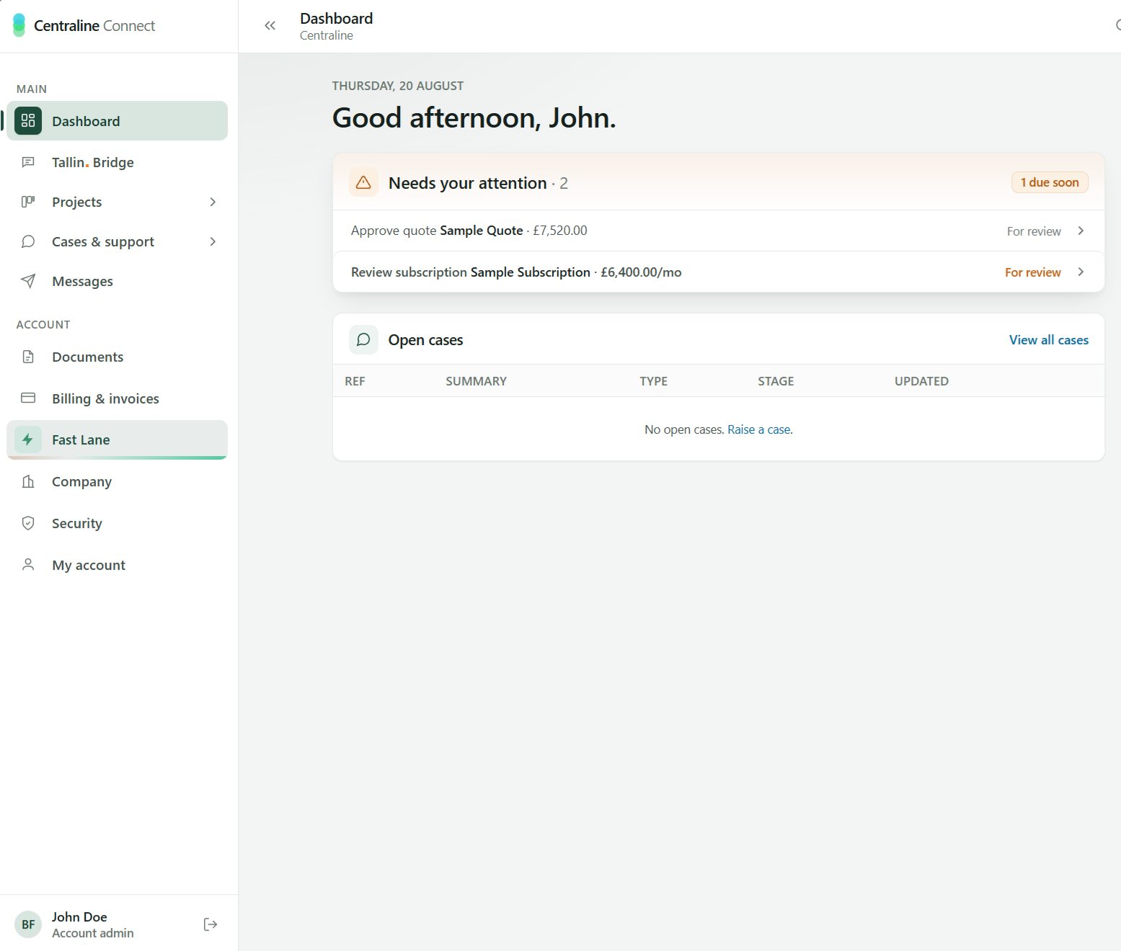1121x951 pixels.
Task: Open Tallin Bridge menu item
Action: tap(117, 162)
